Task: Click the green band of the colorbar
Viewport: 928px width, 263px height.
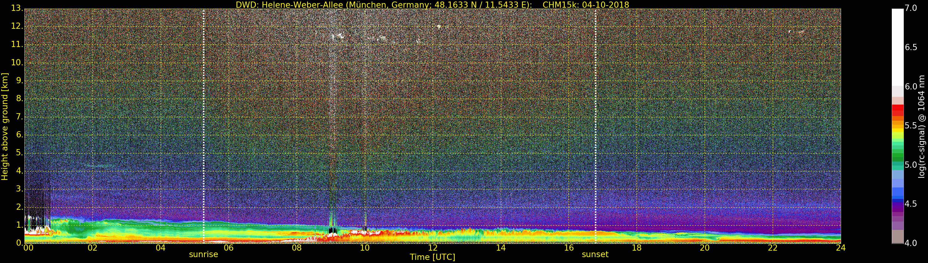Action: click(897, 157)
